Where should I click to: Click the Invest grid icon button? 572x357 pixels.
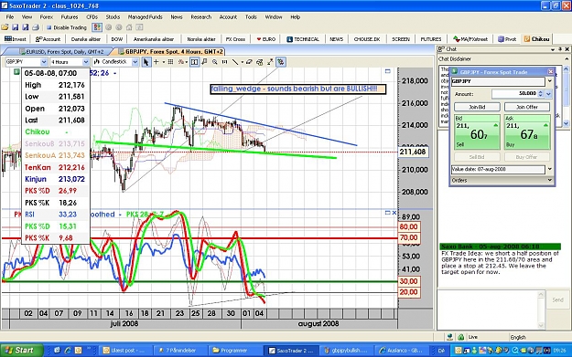[15, 39]
